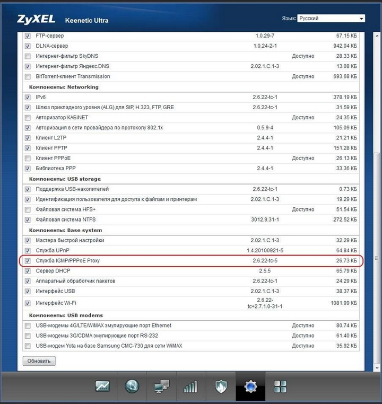Open the home network computers icon
This screenshot has width=382, height=404.
pos(161,387)
